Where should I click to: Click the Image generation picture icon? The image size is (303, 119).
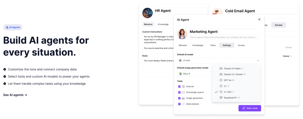tap(183, 98)
